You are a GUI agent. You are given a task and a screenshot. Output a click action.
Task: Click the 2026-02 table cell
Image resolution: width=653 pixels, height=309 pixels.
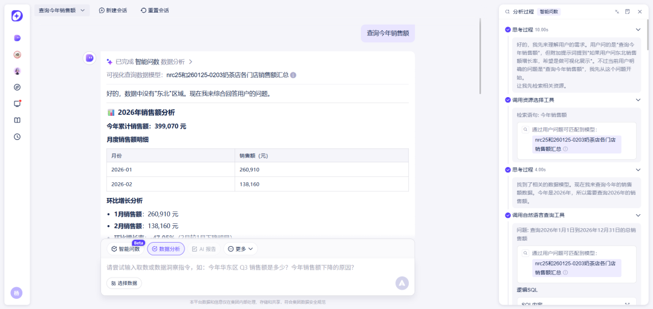(171, 184)
